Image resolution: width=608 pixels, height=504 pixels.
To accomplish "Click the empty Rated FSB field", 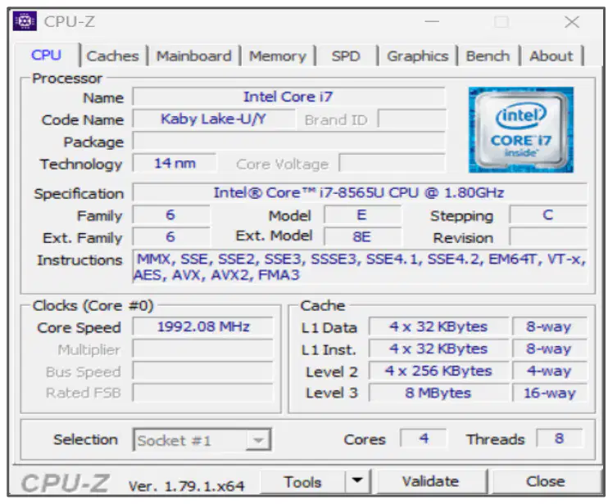I will click(x=202, y=393).
